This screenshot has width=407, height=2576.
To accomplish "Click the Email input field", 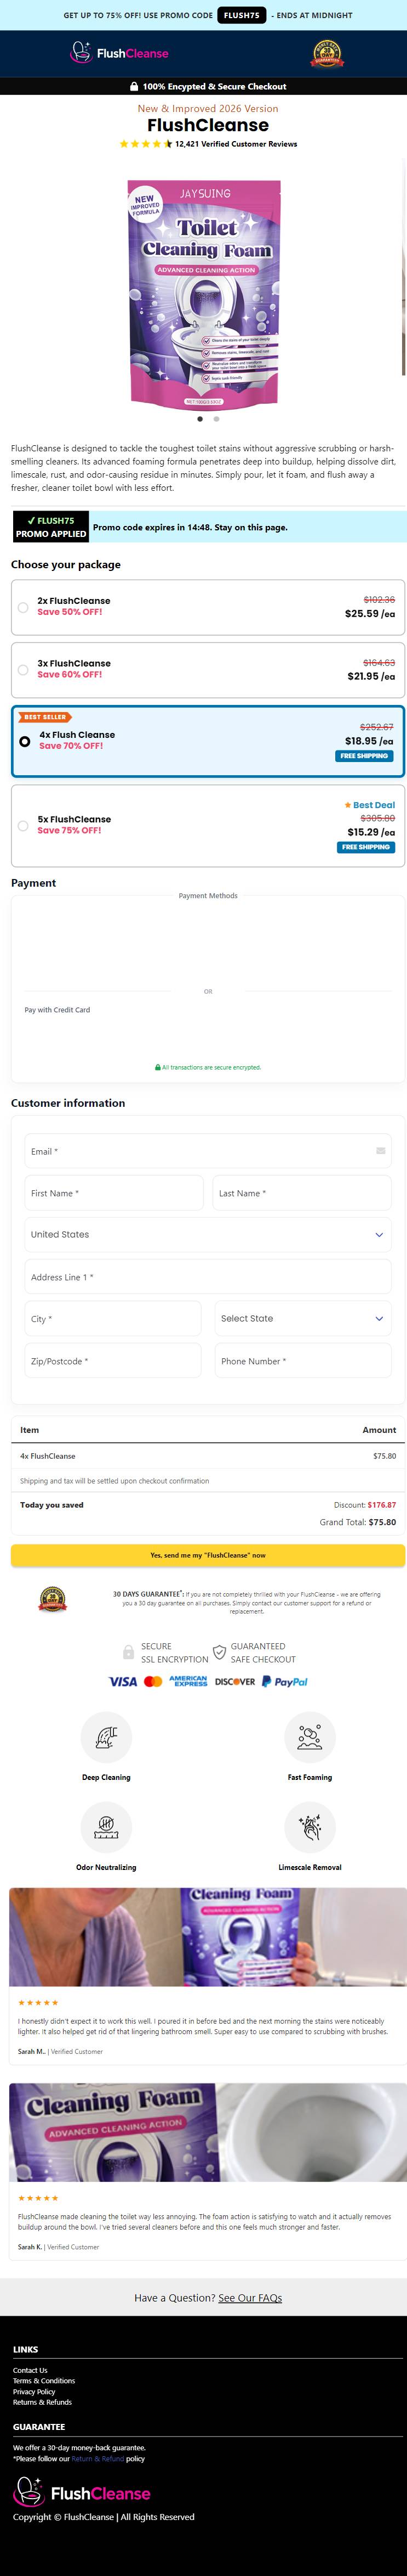I will tap(208, 1151).
